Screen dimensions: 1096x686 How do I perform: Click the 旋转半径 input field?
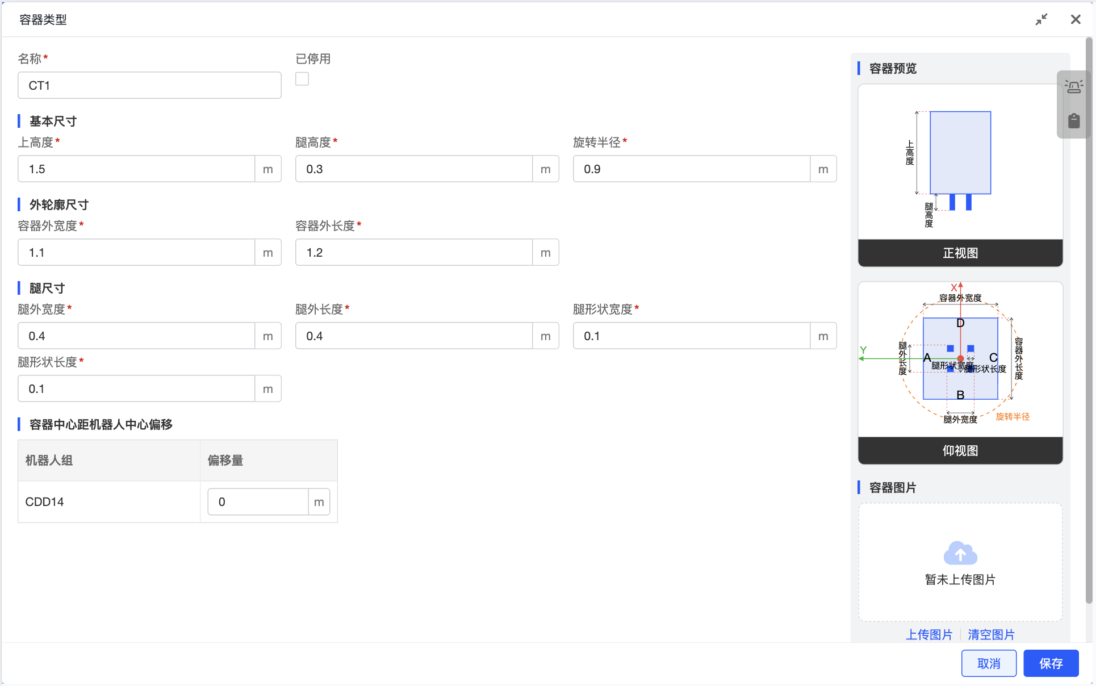pos(691,169)
